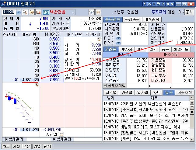Open the EPS dropdown arrow
The width and height of the screenshot is (196, 150).
click(x=118, y=43)
